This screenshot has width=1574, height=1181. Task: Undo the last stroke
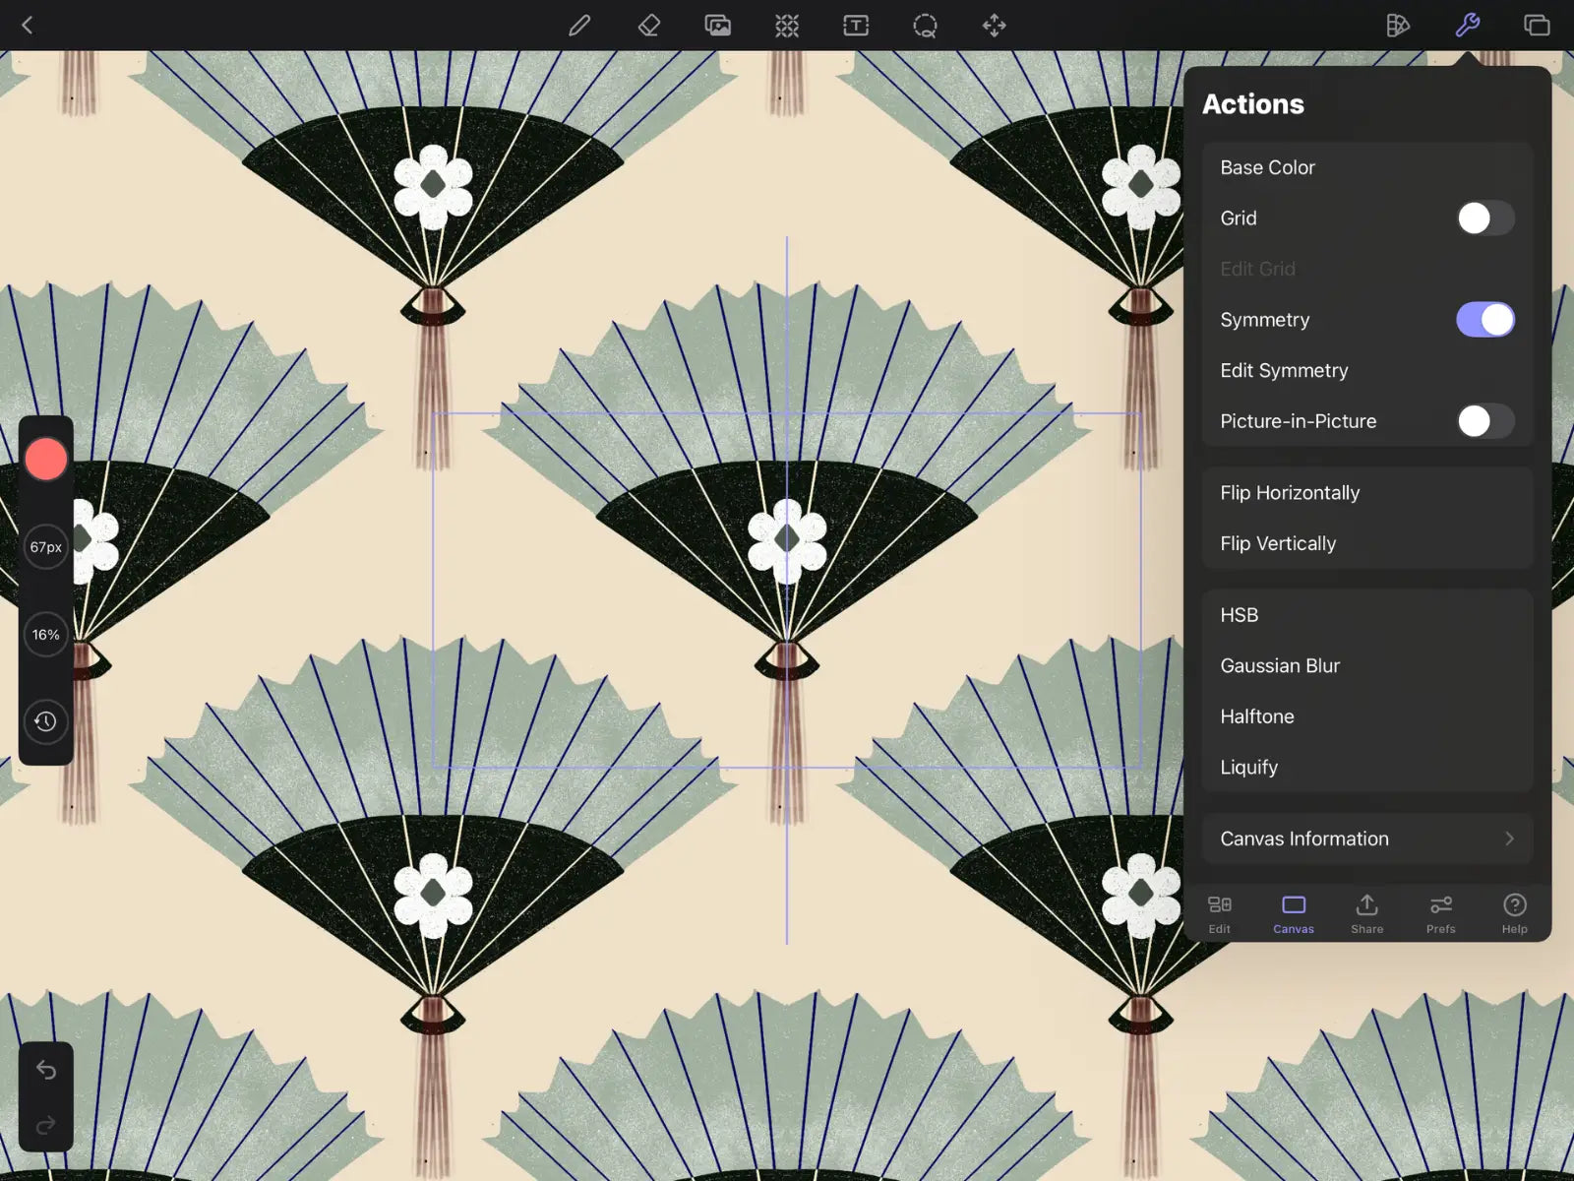click(x=45, y=1070)
